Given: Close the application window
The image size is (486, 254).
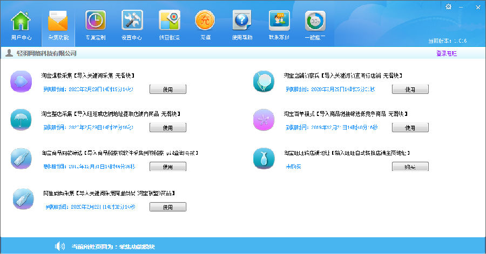Looking at the screenshot, I should [x=478, y=8].
